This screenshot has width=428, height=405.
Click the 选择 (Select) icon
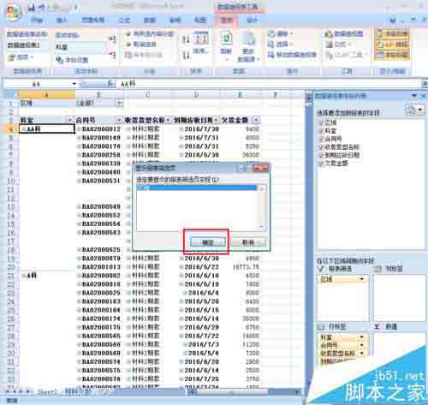click(x=271, y=45)
